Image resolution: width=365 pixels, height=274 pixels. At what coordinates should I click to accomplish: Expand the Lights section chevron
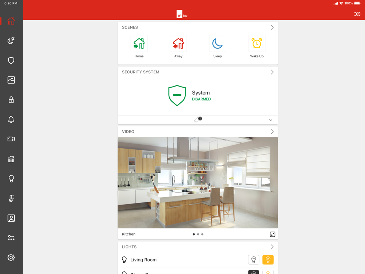coord(272,247)
